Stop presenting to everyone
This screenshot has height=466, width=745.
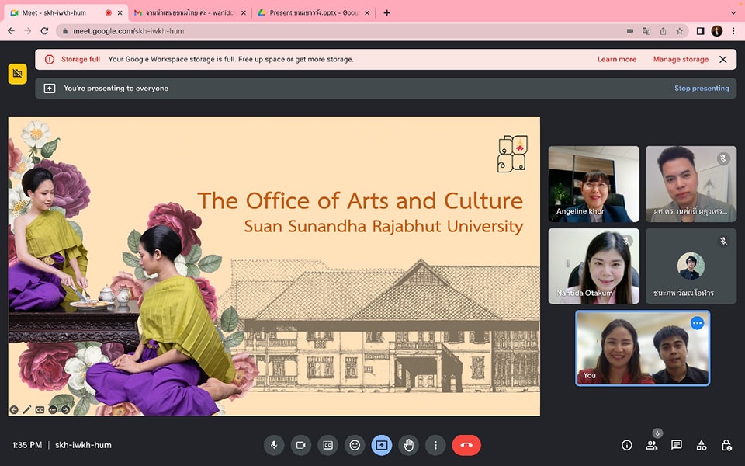(701, 89)
